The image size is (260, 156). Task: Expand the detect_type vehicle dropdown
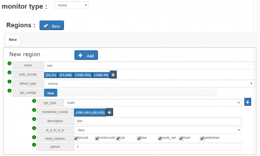149,84
